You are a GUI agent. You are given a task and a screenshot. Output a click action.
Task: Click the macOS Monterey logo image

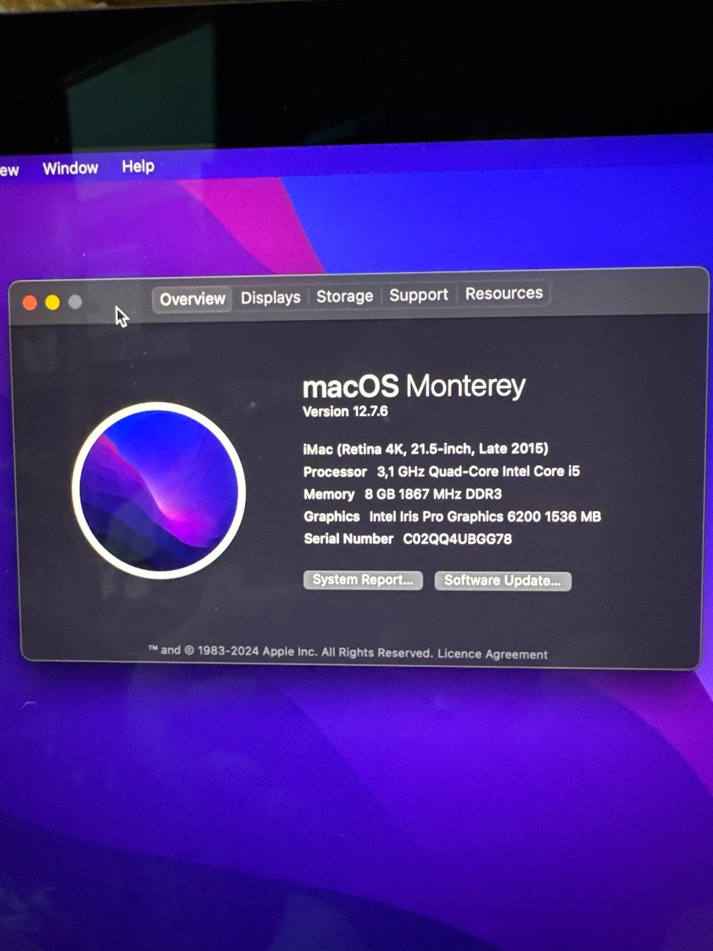point(159,490)
